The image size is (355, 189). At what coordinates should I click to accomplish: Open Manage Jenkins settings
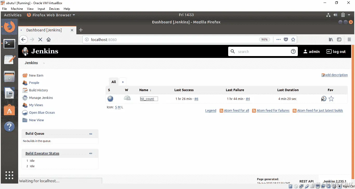tap(41, 98)
